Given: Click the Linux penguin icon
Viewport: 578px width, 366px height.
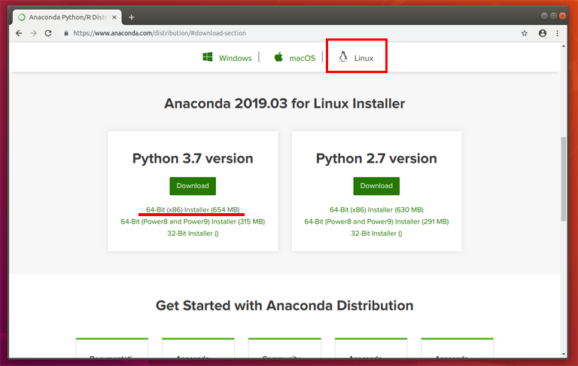Looking at the screenshot, I should 343,57.
